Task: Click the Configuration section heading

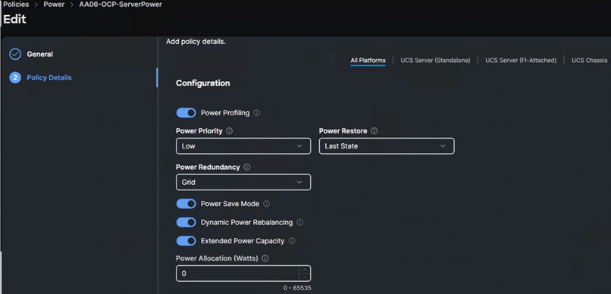Action: coord(202,83)
